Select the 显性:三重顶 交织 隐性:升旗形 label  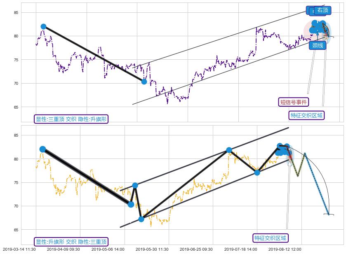[x=71, y=119]
